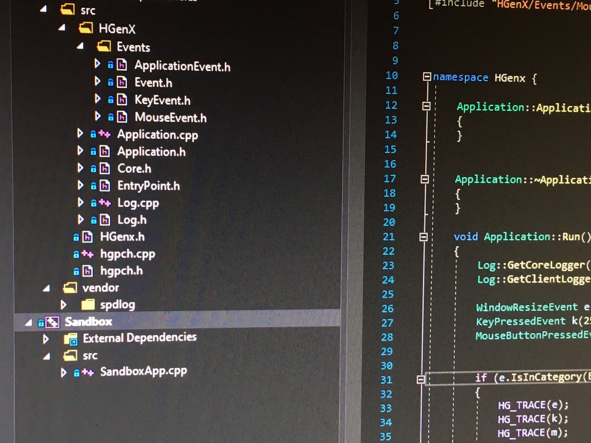Click the hgpch.h header file icon

tap(88, 271)
